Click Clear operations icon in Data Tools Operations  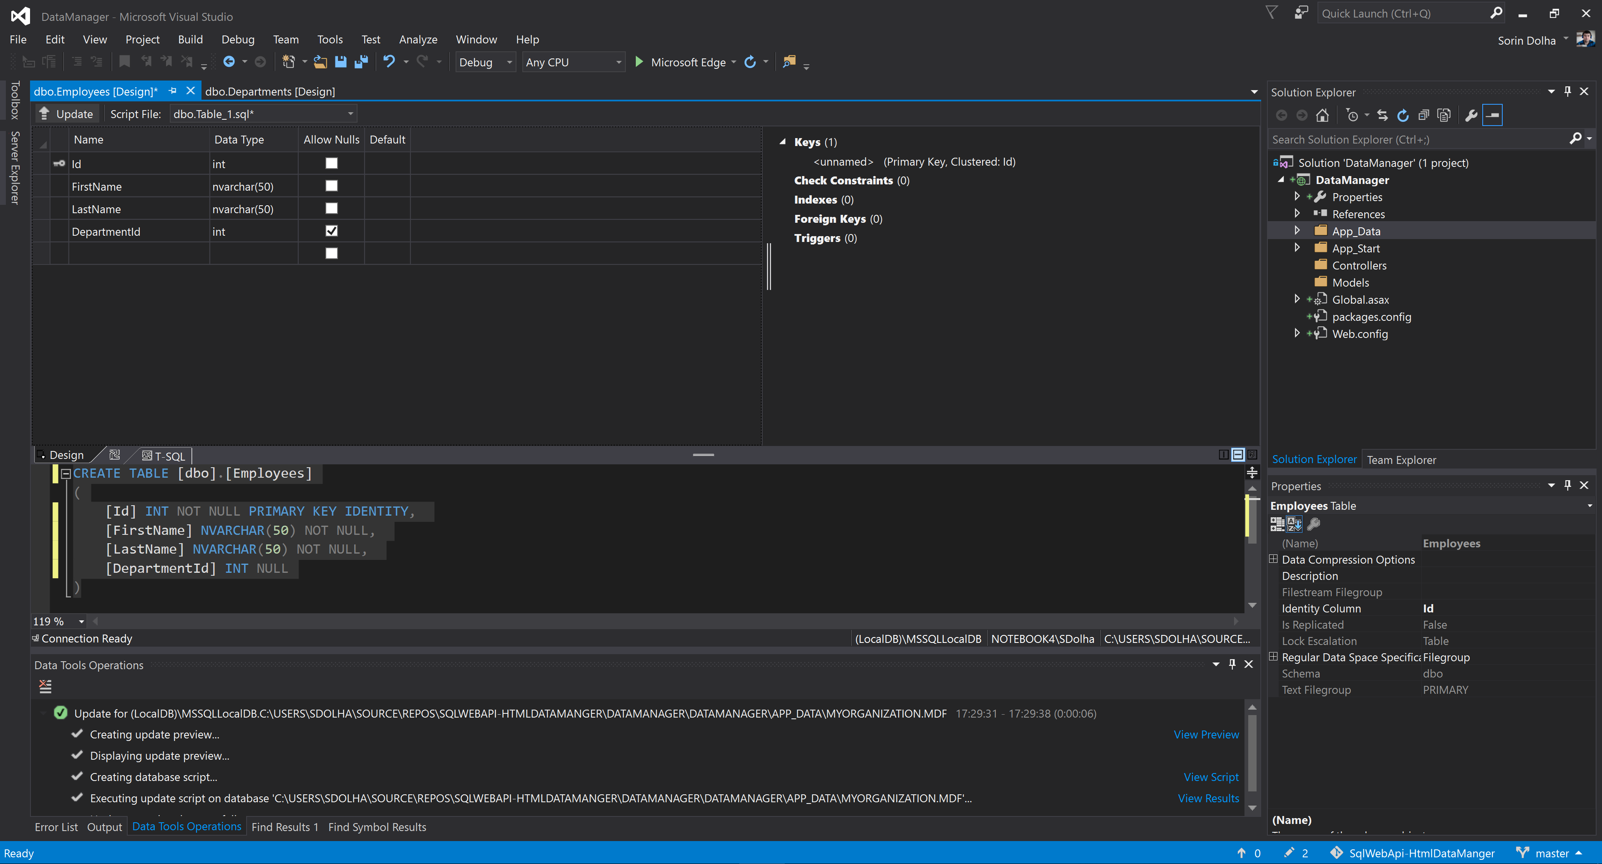coord(45,686)
